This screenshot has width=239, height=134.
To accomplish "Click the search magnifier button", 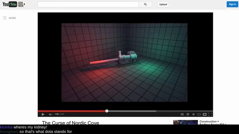I will (145, 4).
